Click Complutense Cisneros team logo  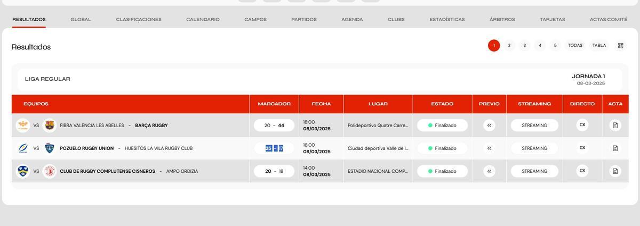22,171
